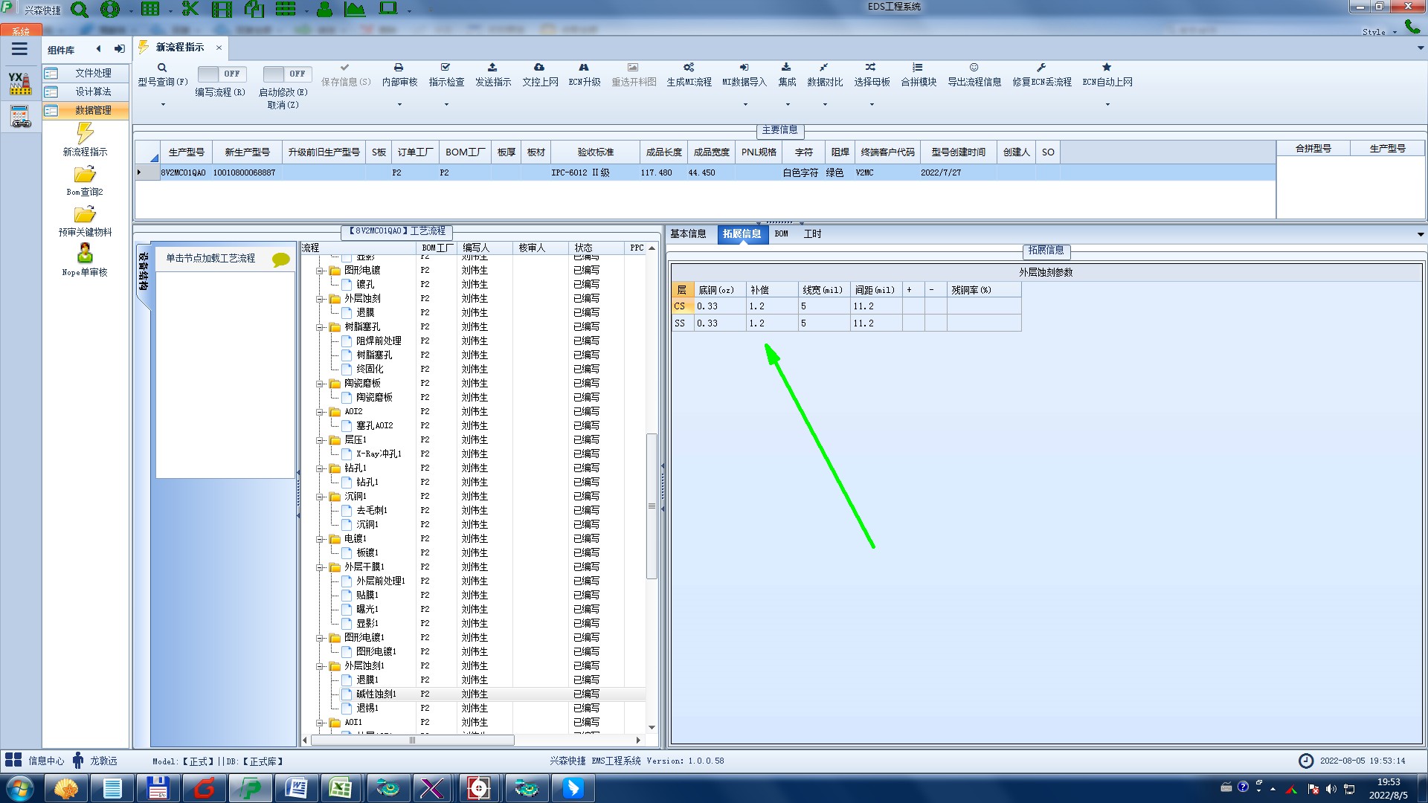This screenshot has height=803, width=1428.
Task: Collapse the 外层干膜1 tree folder
Action: click(x=320, y=567)
